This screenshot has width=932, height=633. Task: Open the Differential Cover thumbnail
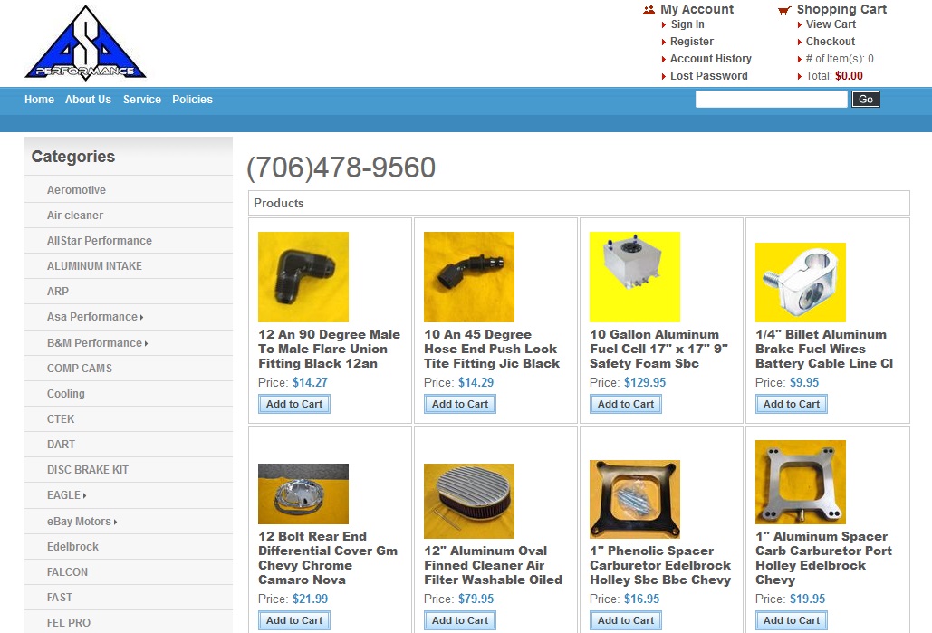click(x=303, y=494)
